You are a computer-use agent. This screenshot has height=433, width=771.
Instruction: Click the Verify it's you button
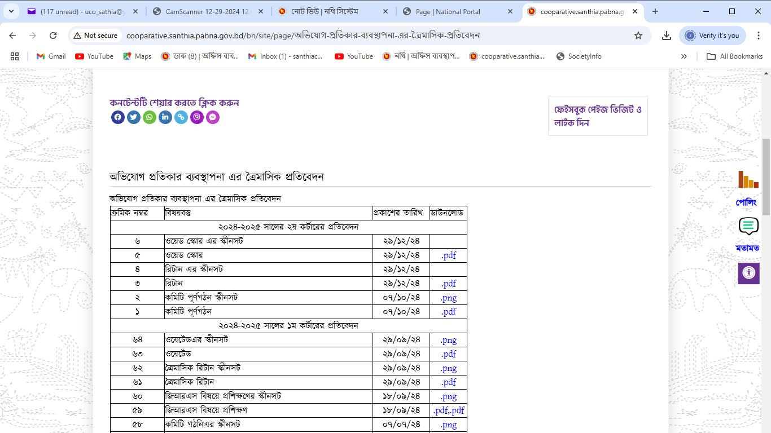[x=712, y=36]
